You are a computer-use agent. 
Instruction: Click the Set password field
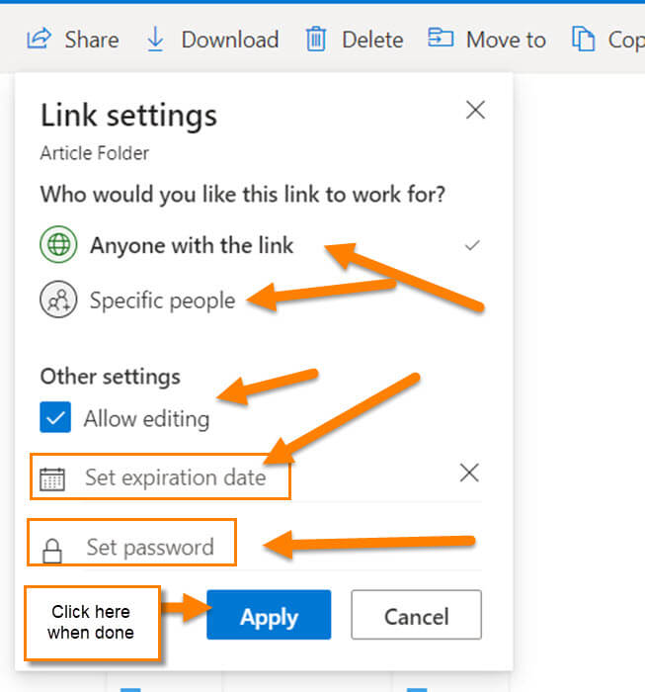(x=256, y=547)
